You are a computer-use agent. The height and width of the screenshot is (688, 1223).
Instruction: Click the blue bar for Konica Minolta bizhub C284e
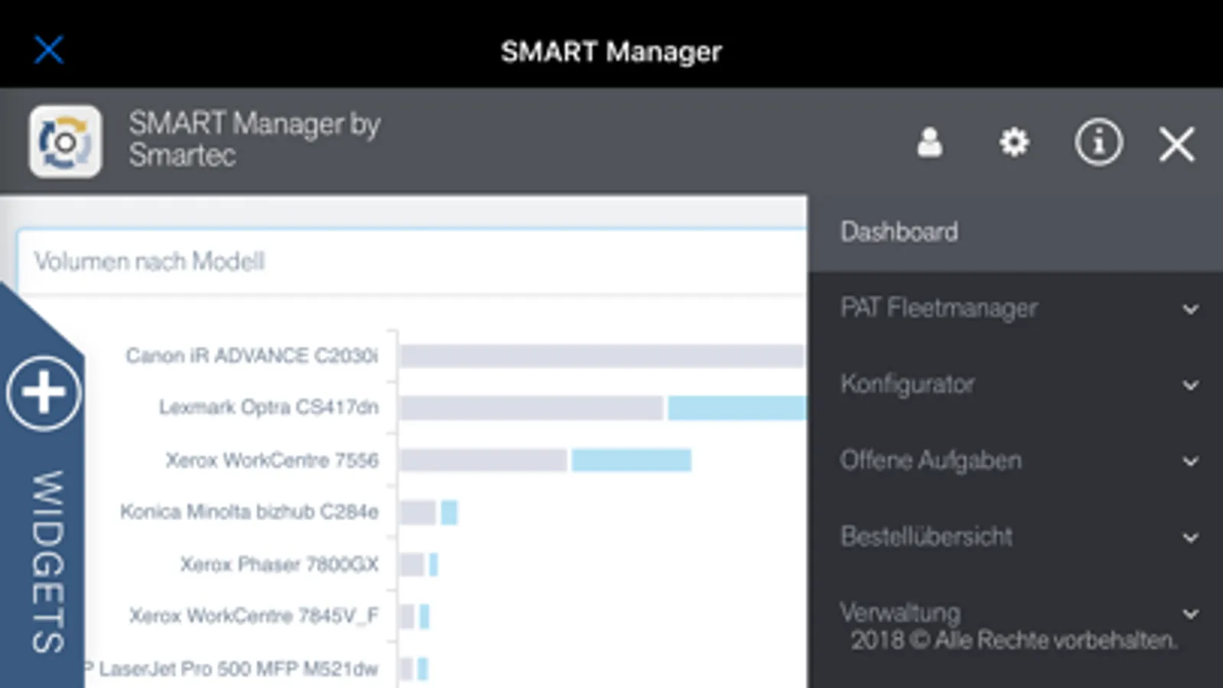point(449,512)
